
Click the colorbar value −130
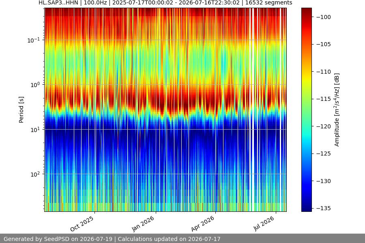[323, 181]
